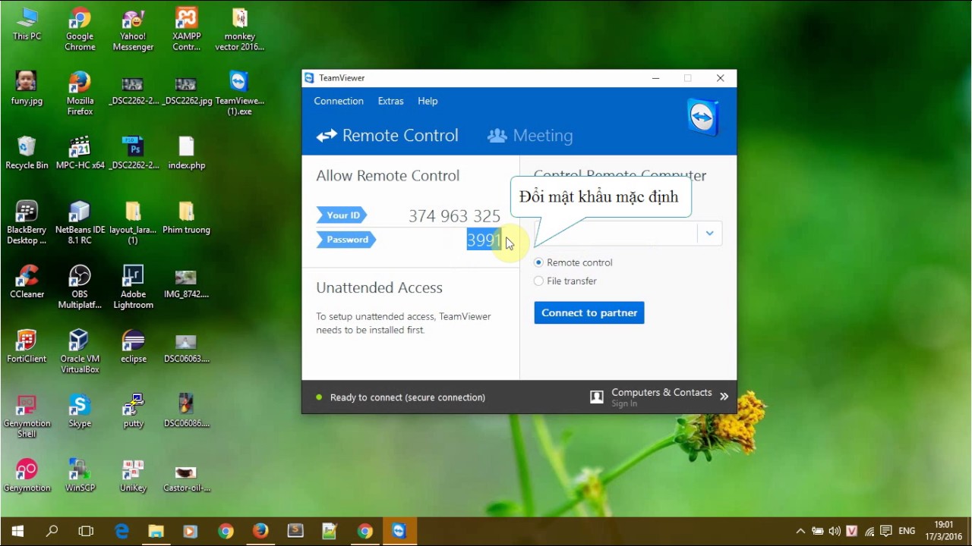Select the putty desktop icon

tap(133, 411)
